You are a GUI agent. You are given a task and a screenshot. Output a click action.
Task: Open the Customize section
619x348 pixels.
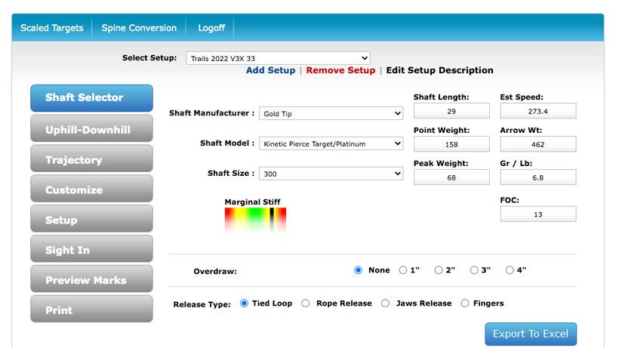pos(91,189)
